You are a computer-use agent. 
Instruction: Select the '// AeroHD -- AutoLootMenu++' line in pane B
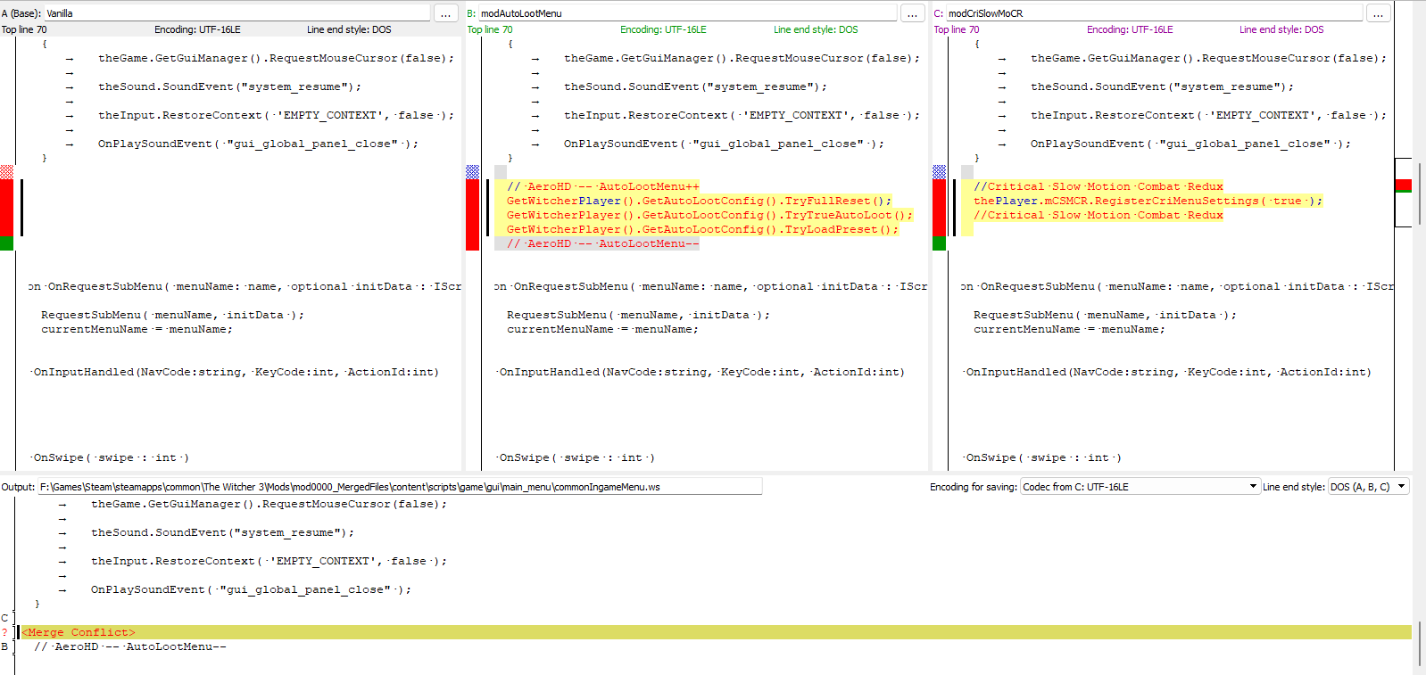tap(603, 186)
